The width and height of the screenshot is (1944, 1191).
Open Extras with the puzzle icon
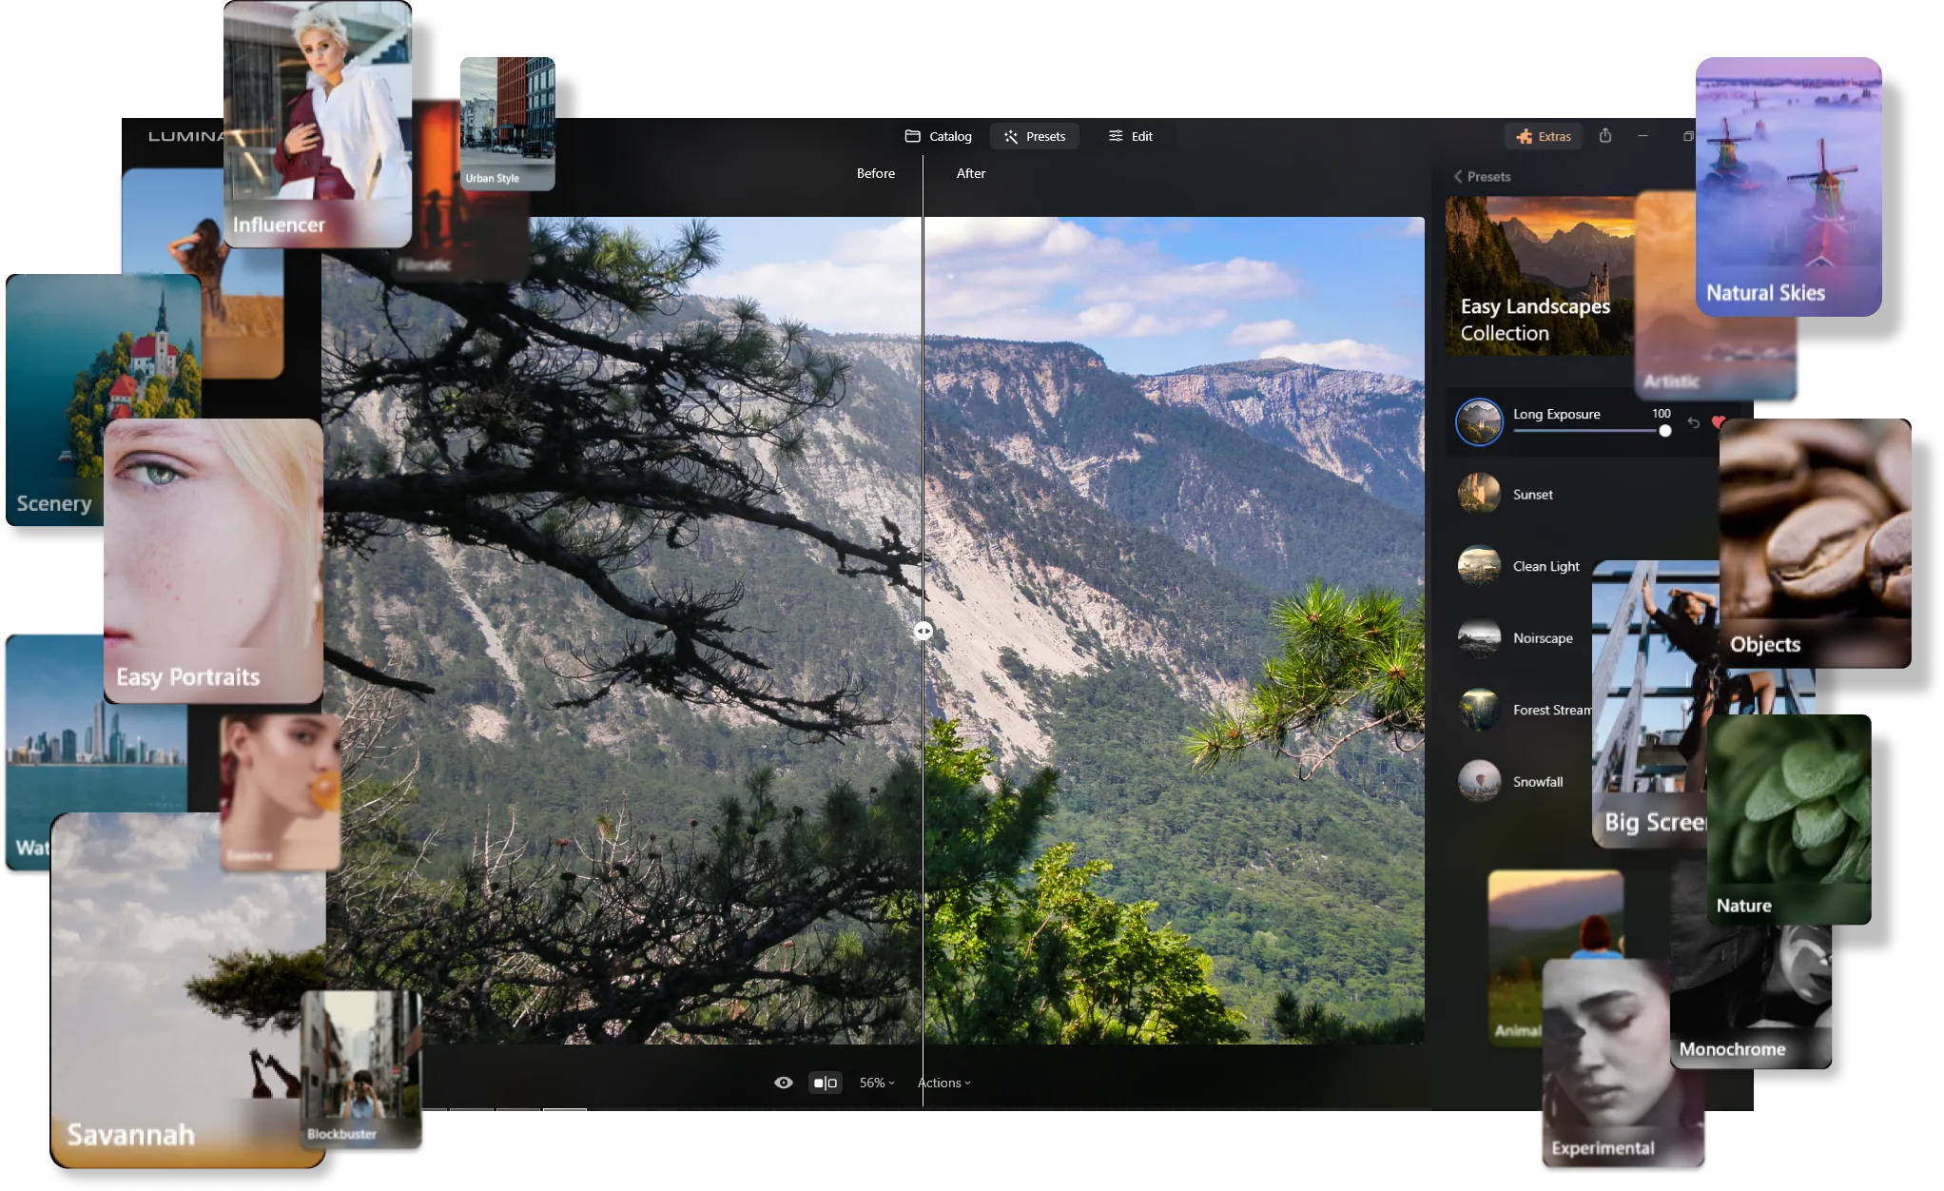[1543, 136]
